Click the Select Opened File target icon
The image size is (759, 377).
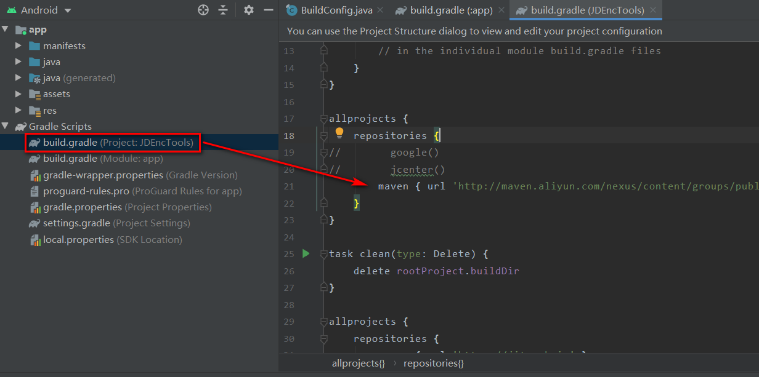pos(203,10)
